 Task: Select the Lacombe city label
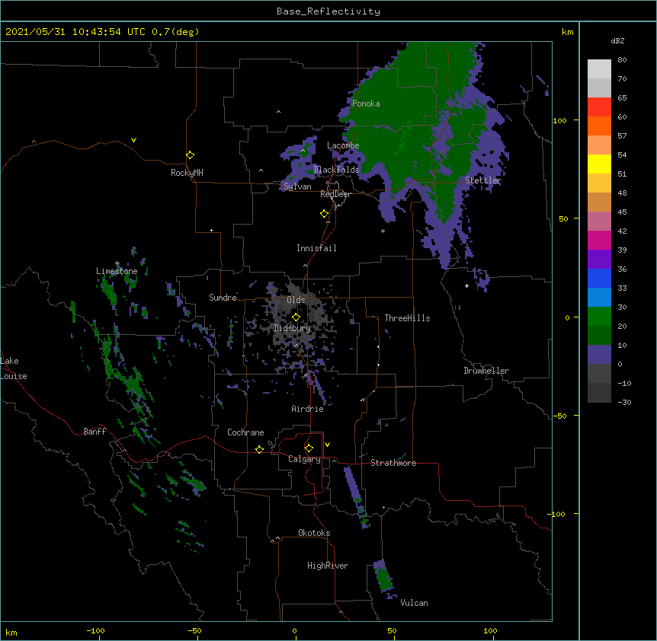343,145
